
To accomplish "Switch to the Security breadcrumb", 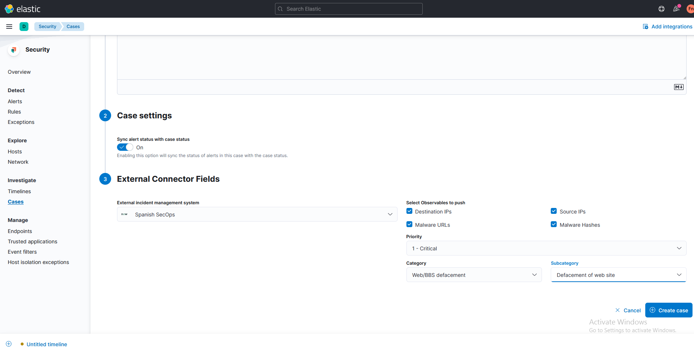I will tap(47, 26).
